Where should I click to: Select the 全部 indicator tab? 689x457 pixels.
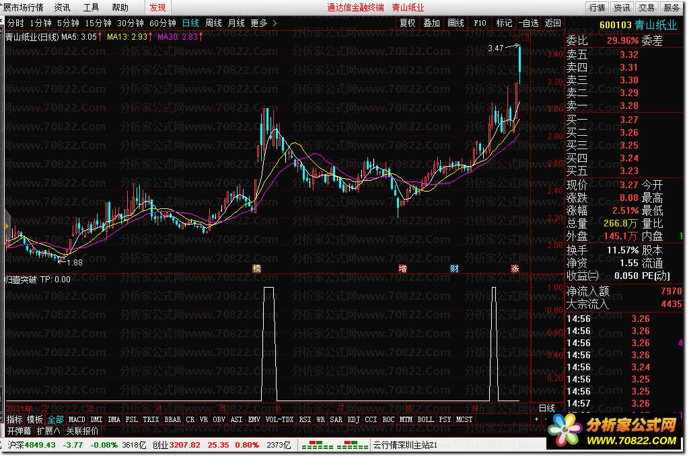tap(55, 419)
